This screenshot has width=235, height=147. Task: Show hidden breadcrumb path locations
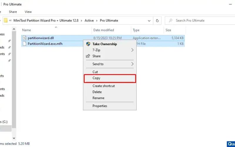pos(10,20)
